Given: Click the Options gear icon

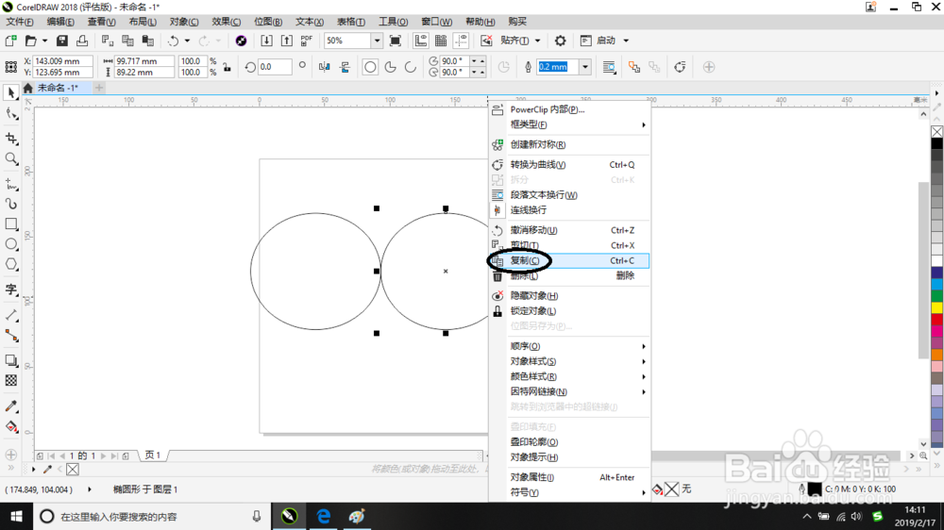Looking at the screenshot, I should 560,41.
